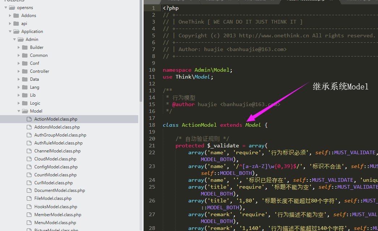Click the 'use' keyword on line 11
This screenshot has width=378, height=231.
tap(167, 77)
